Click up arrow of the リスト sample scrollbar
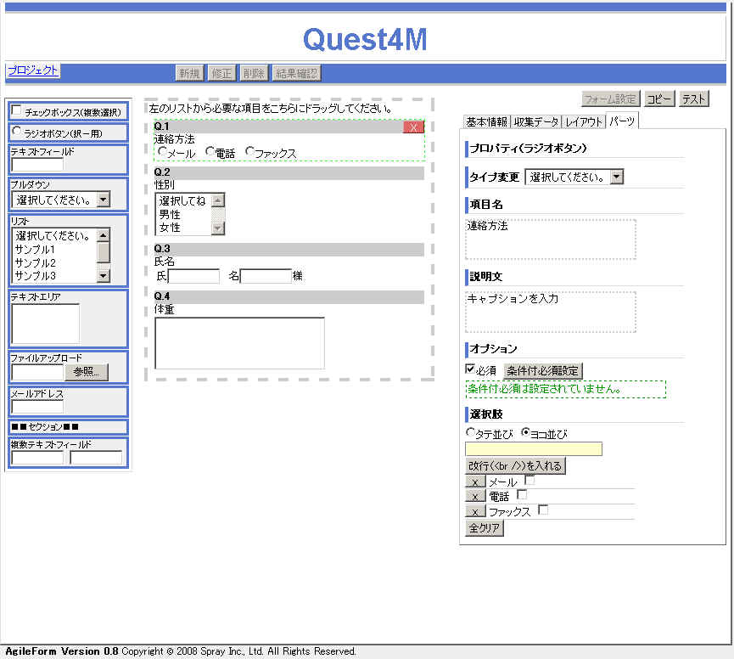The width and height of the screenshot is (734, 659). coord(104,234)
